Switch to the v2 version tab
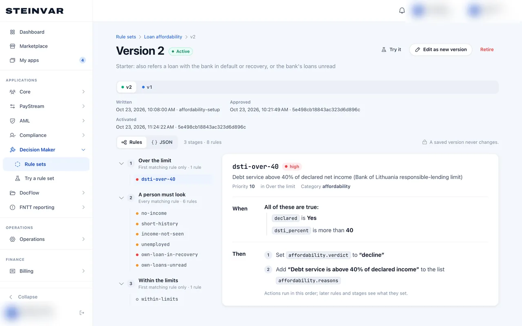Image resolution: width=522 pixels, height=326 pixels. [x=126, y=87]
